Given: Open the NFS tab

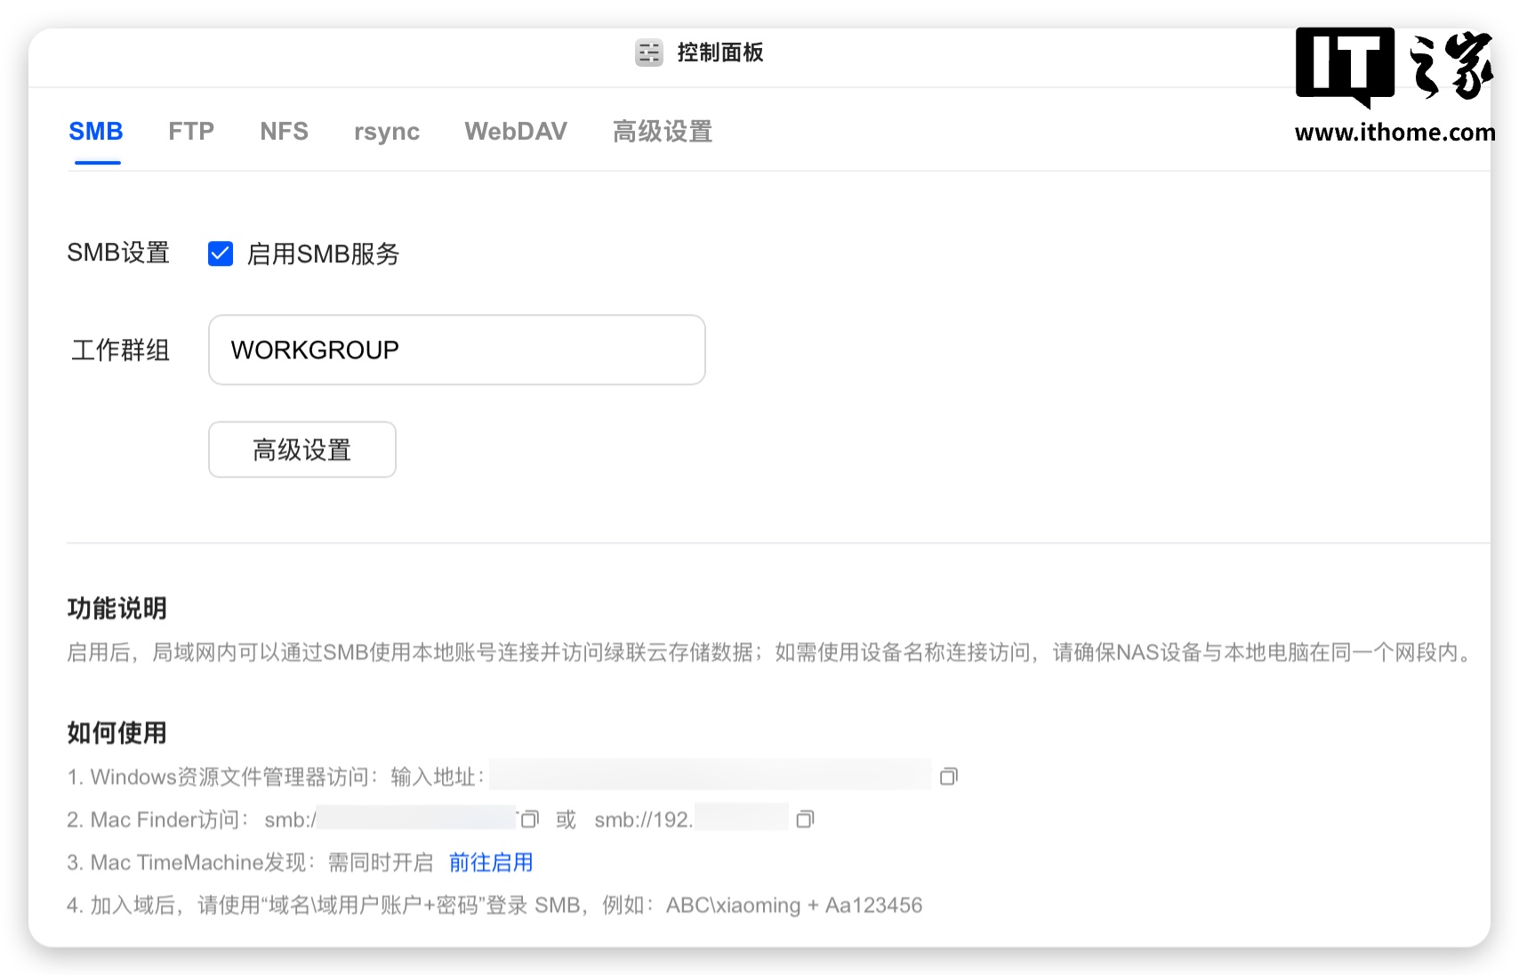Looking at the screenshot, I should click(x=284, y=132).
